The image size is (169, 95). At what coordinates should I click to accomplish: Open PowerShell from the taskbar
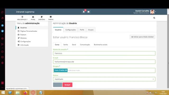pyautogui.click(x=10, y=93)
